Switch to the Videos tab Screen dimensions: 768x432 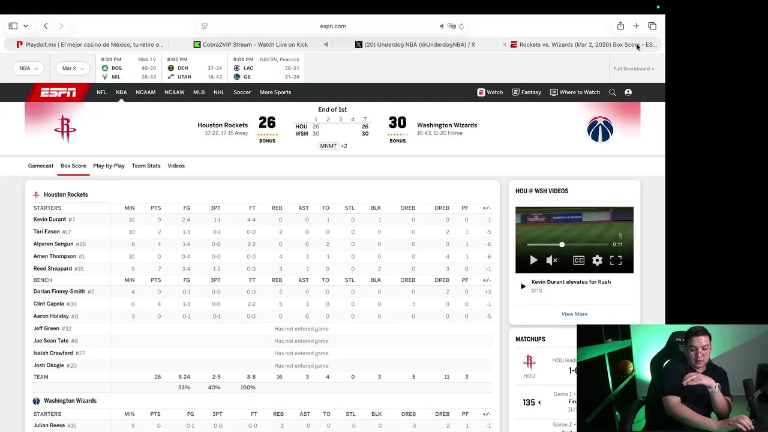pos(176,166)
